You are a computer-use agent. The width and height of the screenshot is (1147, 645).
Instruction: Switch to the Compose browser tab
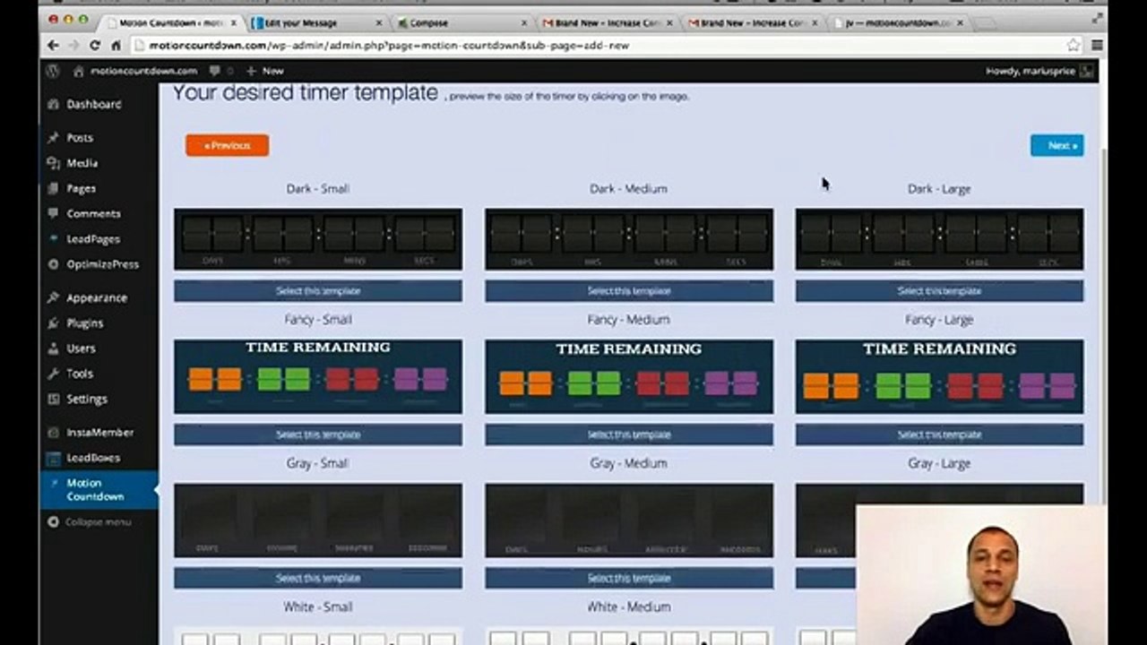tap(461, 22)
